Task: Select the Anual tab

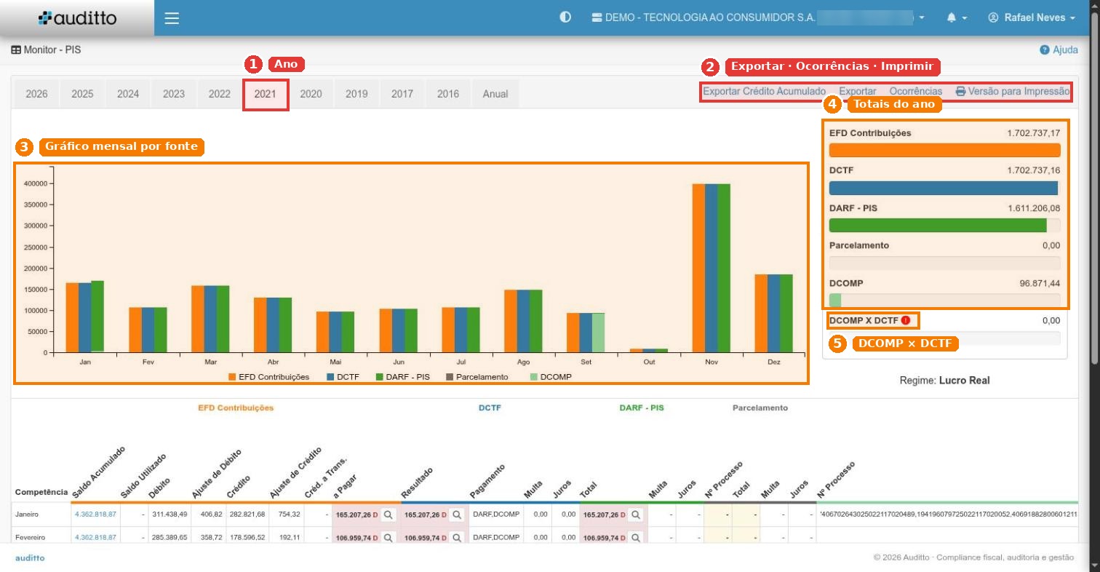Action: tap(495, 94)
